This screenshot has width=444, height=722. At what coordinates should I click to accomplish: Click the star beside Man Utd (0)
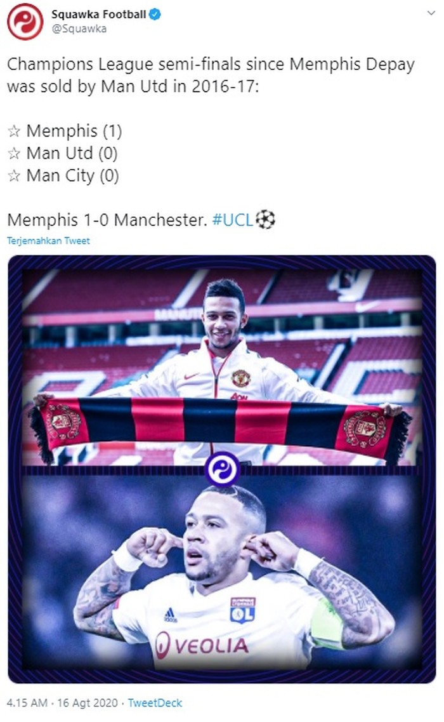[x=14, y=153]
